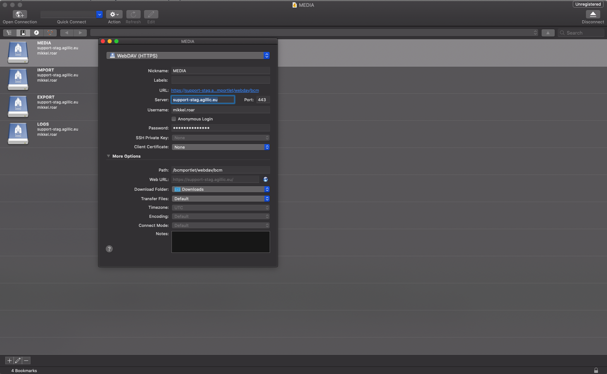Screen dimensions: 607x374
Task: Click in the Notes text area
Action: [x=221, y=242]
